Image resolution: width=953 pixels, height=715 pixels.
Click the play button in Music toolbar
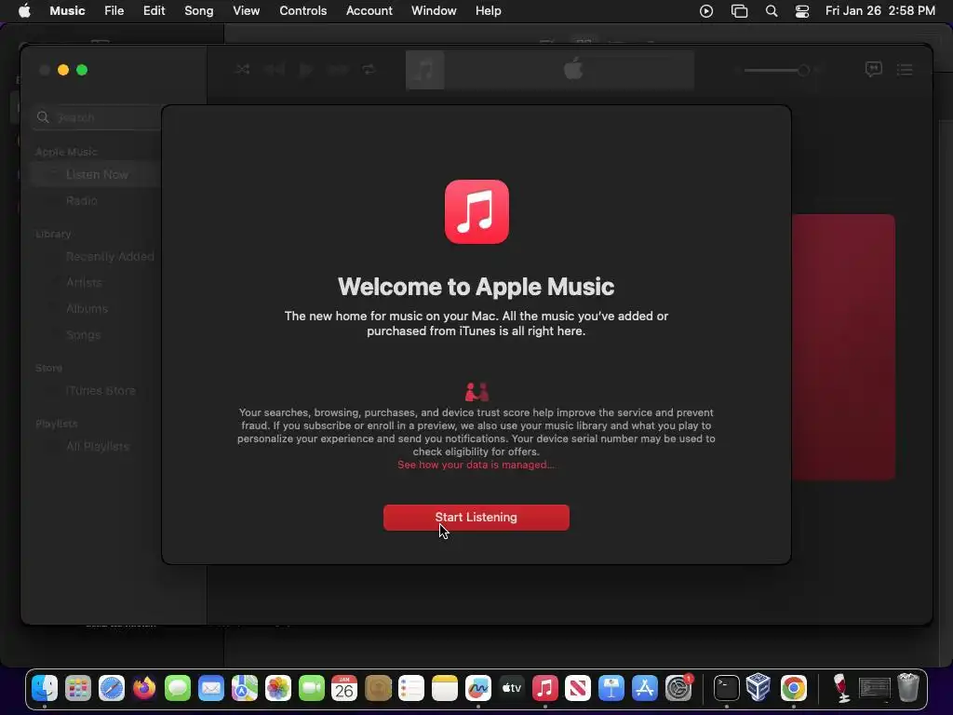tap(305, 69)
